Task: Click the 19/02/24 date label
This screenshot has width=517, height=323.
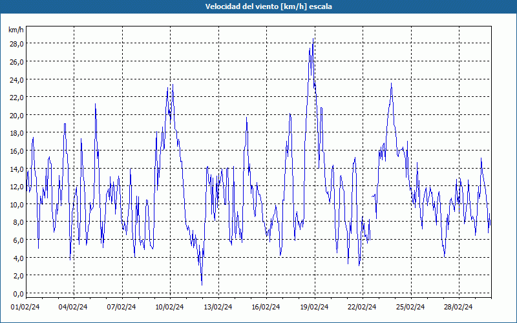Action: [x=314, y=307]
